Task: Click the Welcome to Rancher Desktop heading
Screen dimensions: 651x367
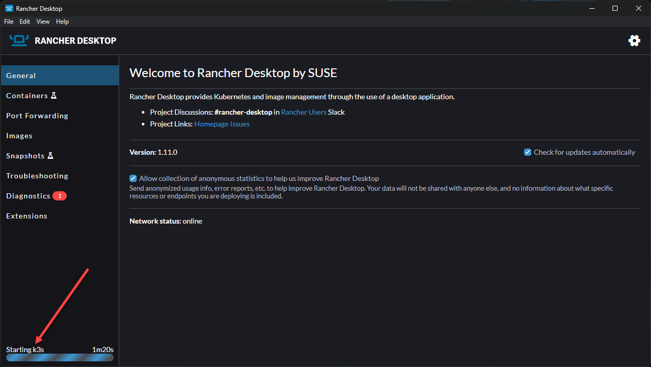Action: (x=233, y=73)
